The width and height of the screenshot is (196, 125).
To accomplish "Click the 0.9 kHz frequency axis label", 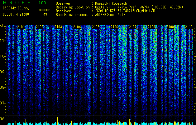I will click(x=3, y=72).
